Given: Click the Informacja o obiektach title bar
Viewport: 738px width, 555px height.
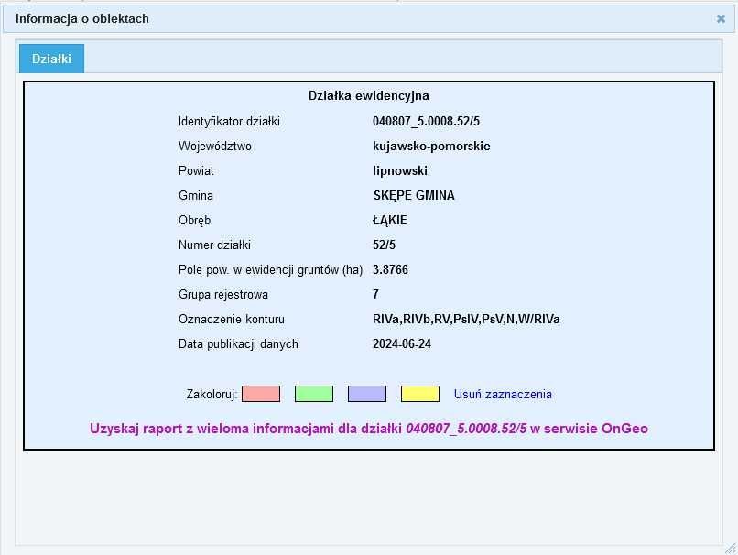Looking at the screenshot, I should (x=369, y=19).
